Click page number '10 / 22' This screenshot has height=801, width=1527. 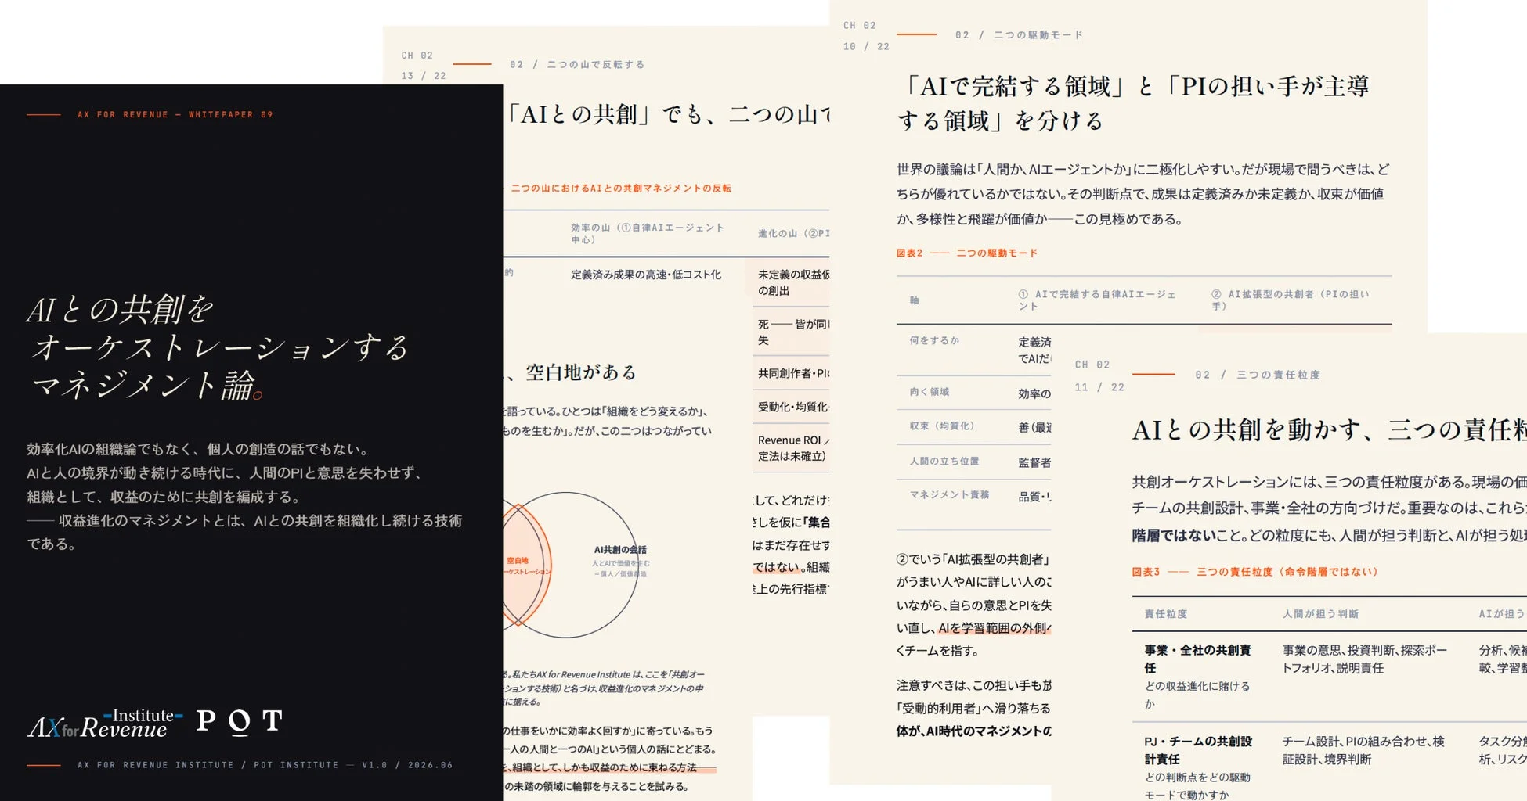(866, 46)
